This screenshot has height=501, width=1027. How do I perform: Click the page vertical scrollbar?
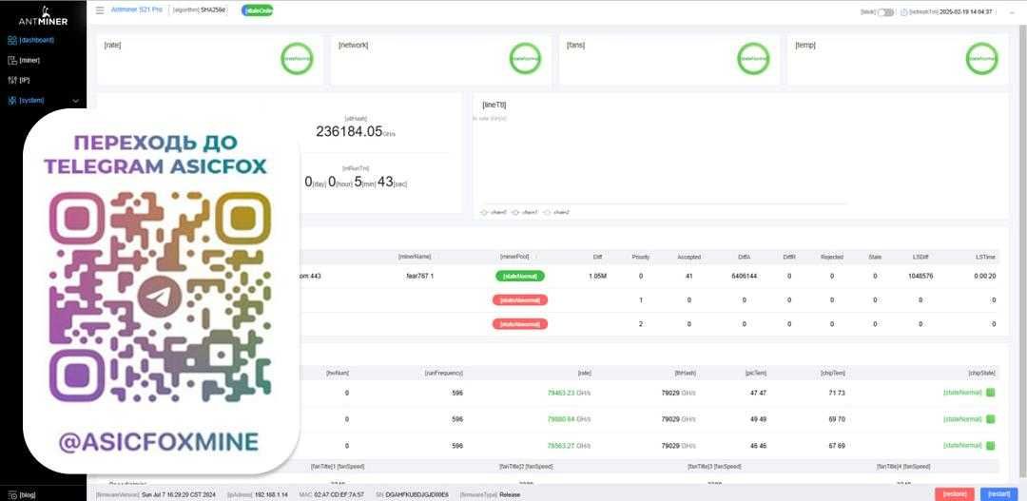pos(1022,249)
